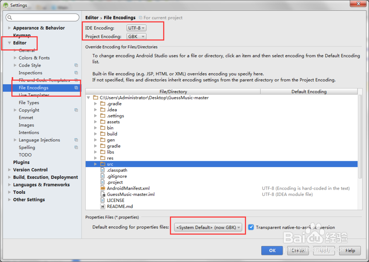Click the File/Directory column header
The height and width of the screenshot is (262, 369).
pyautogui.click(x=173, y=92)
